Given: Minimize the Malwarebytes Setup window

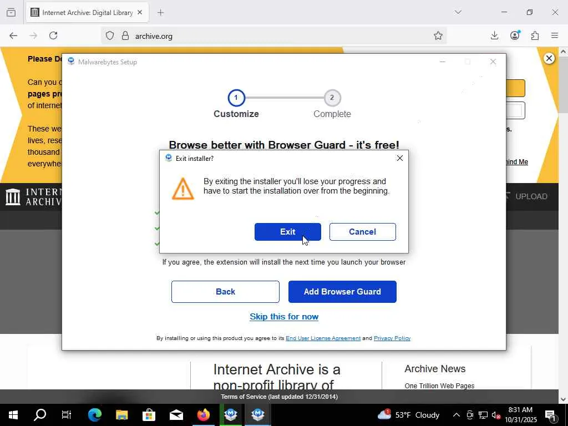Looking at the screenshot, I should 442,62.
